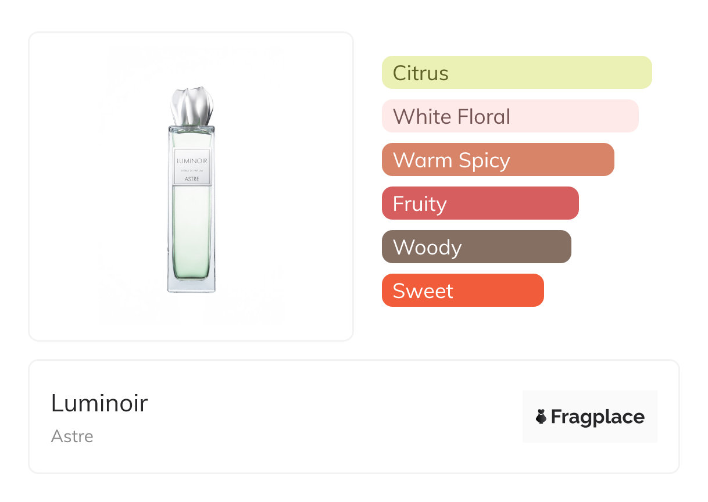This screenshot has height=502, width=708.
Task: Click the Warm Spicy accord bar
Action: [498, 160]
